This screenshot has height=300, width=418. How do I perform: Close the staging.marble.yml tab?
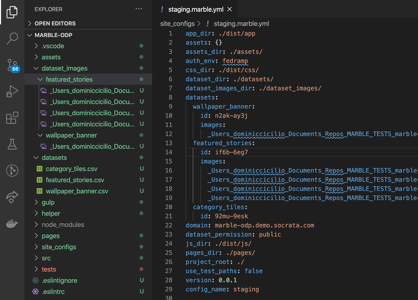coord(230,9)
